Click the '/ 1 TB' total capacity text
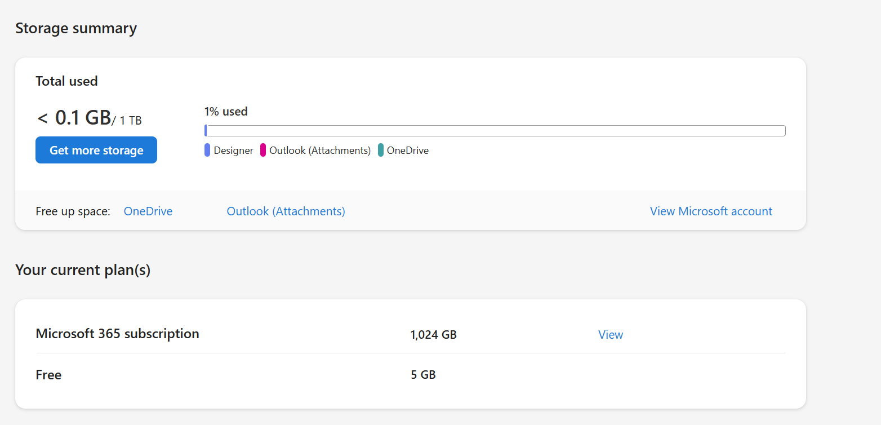 click(x=127, y=121)
